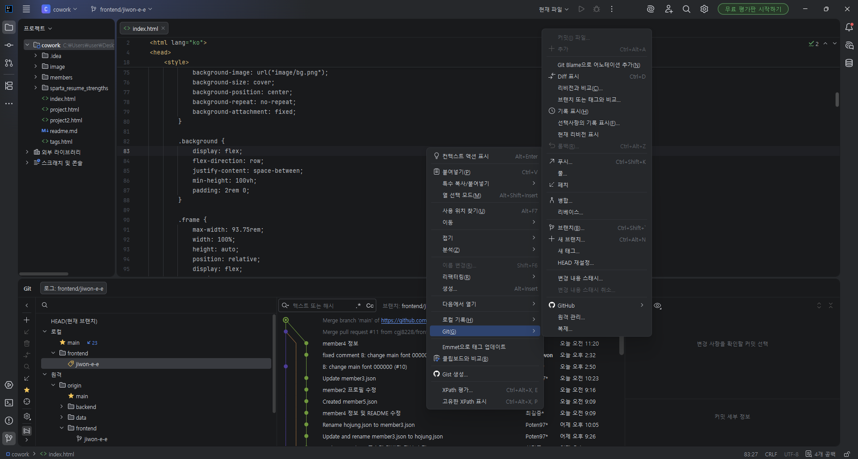Click the CRLF line separator indicator
Viewport: 858px width, 459px height.
pos(771,454)
